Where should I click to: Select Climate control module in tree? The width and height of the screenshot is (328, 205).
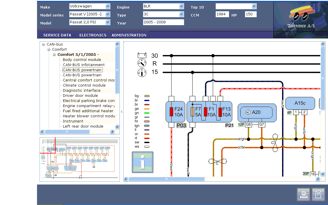pos(84,85)
